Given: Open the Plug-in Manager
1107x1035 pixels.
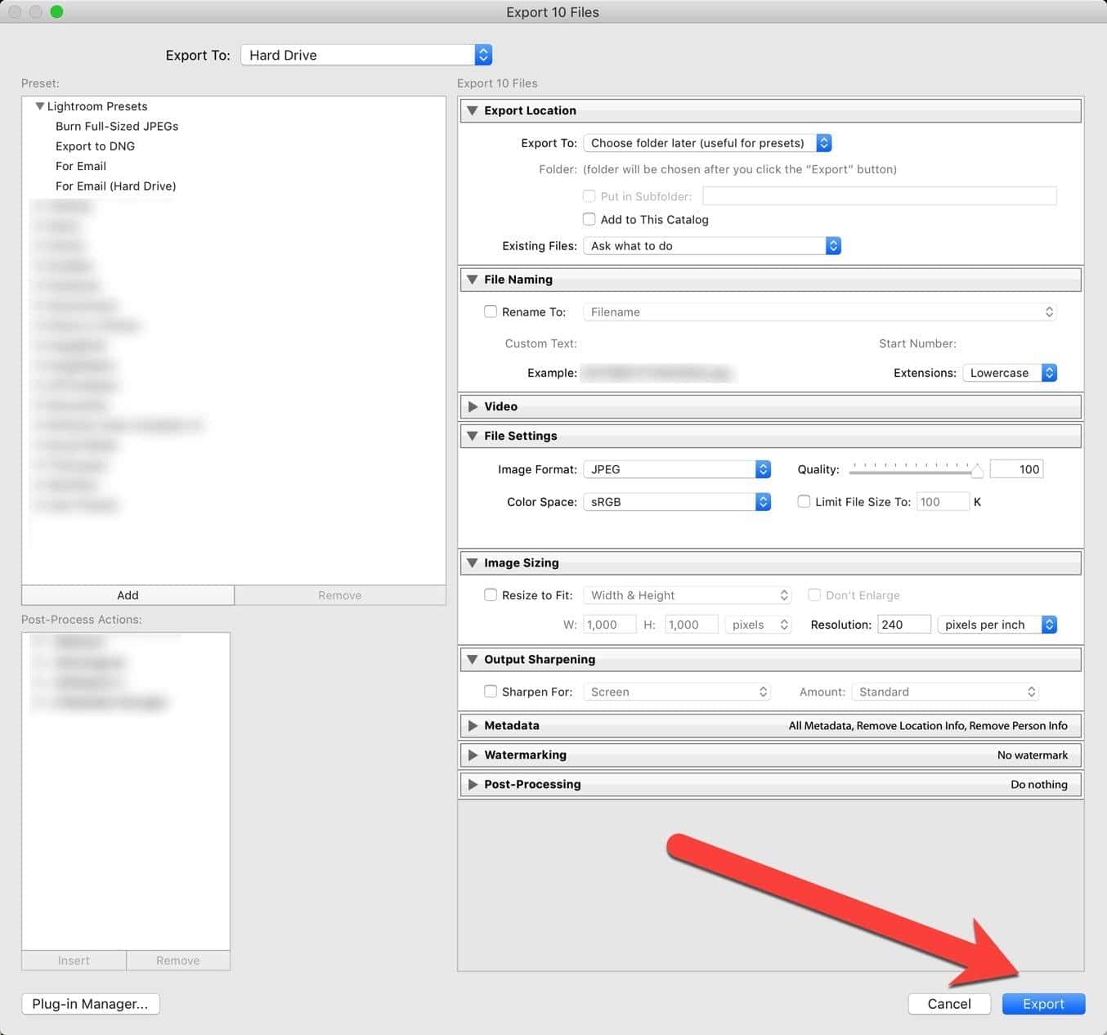Looking at the screenshot, I should [90, 1004].
